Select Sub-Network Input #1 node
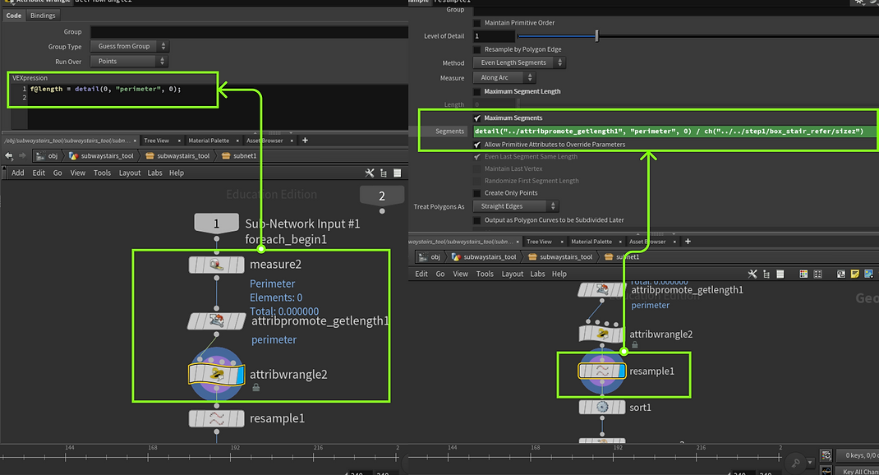This screenshot has height=475, width=879. 216,224
